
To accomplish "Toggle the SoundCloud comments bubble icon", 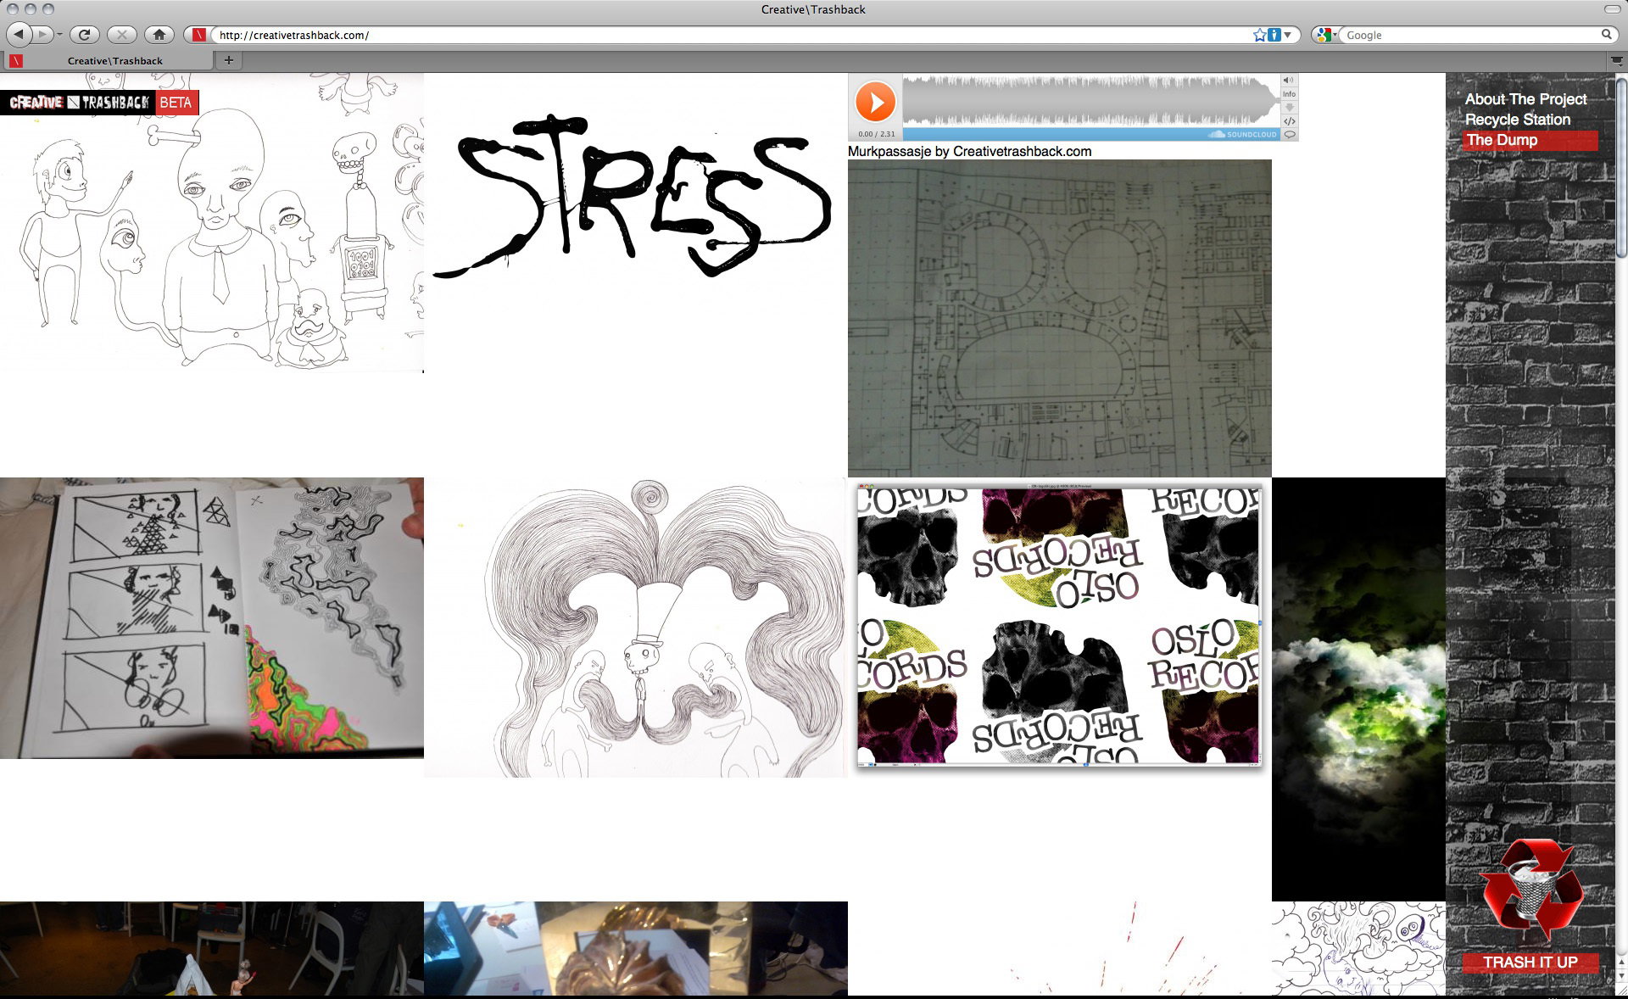I will pos(1289,134).
